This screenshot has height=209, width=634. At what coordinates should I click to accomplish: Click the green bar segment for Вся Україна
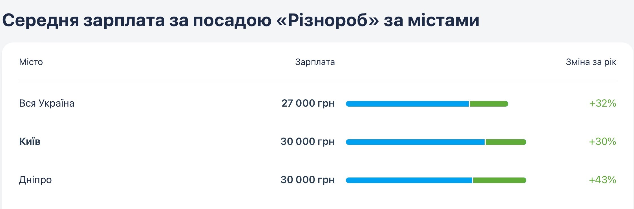(489, 104)
